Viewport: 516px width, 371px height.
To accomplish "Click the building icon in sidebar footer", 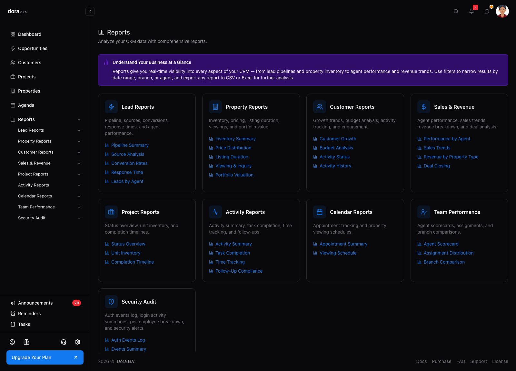I will [x=26, y=342].
